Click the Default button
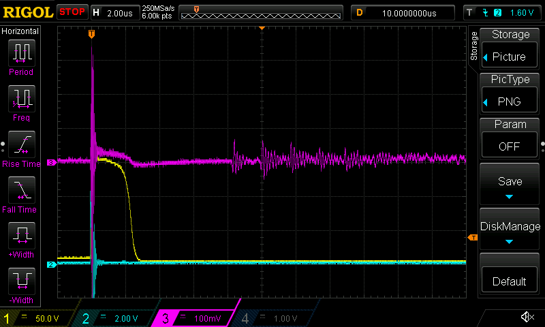This screenshot has width=545, height=327. [510, 281]
